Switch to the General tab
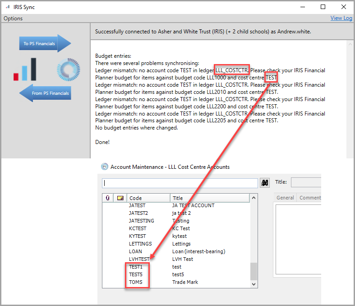The image size is (355, 306). coord(285,198)
